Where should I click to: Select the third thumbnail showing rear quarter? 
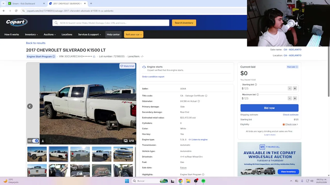tap(80, 154)
